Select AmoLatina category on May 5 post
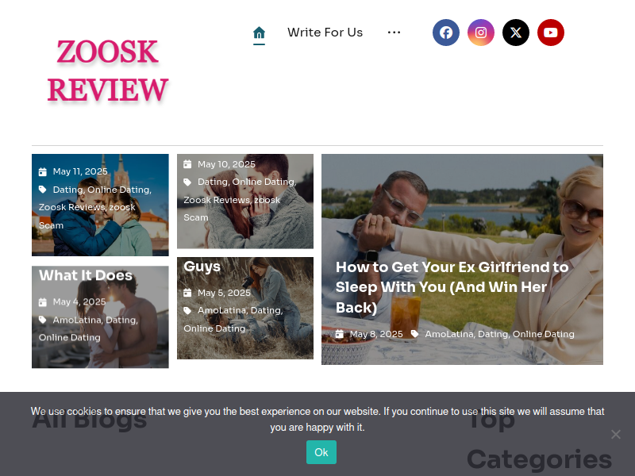 click(222, 310)
